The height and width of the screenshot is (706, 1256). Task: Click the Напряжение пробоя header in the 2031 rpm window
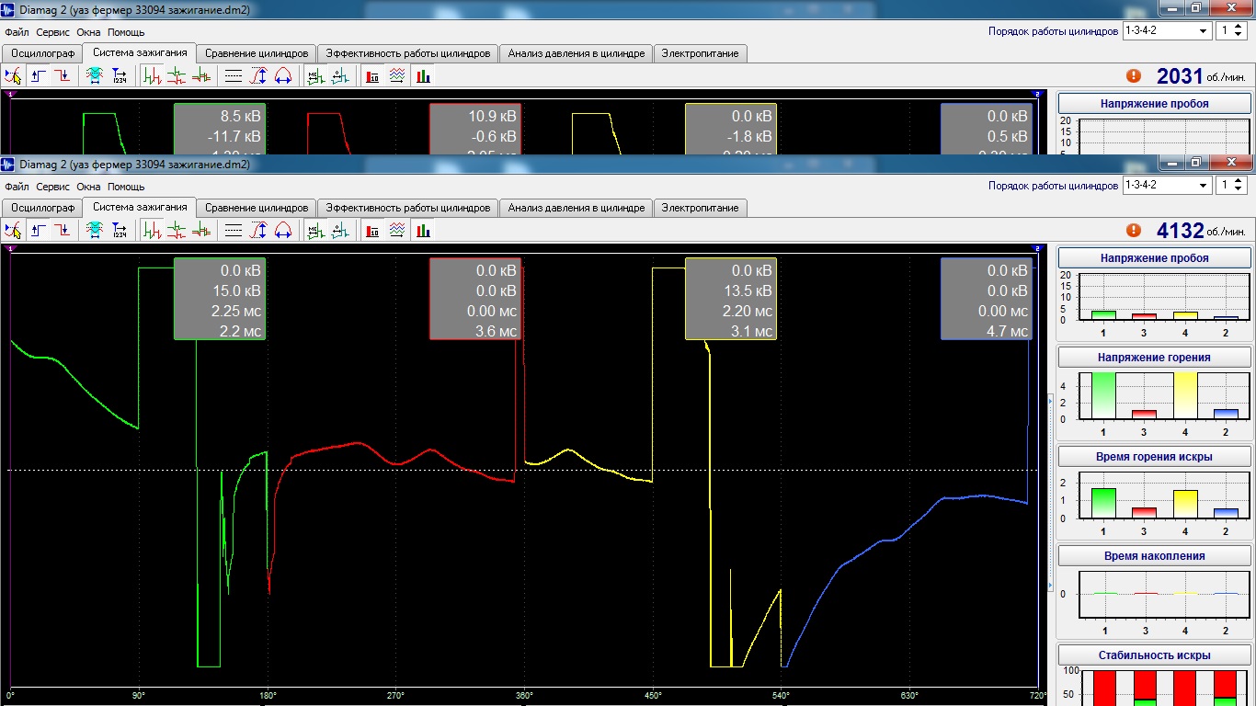point(1155,104)
